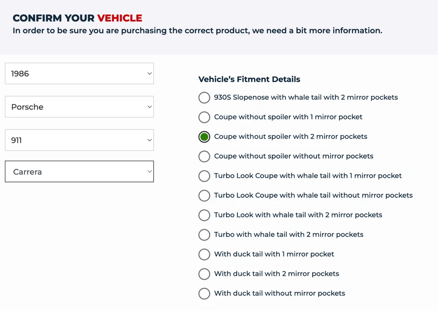Screen dimensions: 438x311
Task: Choose Coupe without spoiler with 1 mirror pocket
Action: [x=204, y=117]
